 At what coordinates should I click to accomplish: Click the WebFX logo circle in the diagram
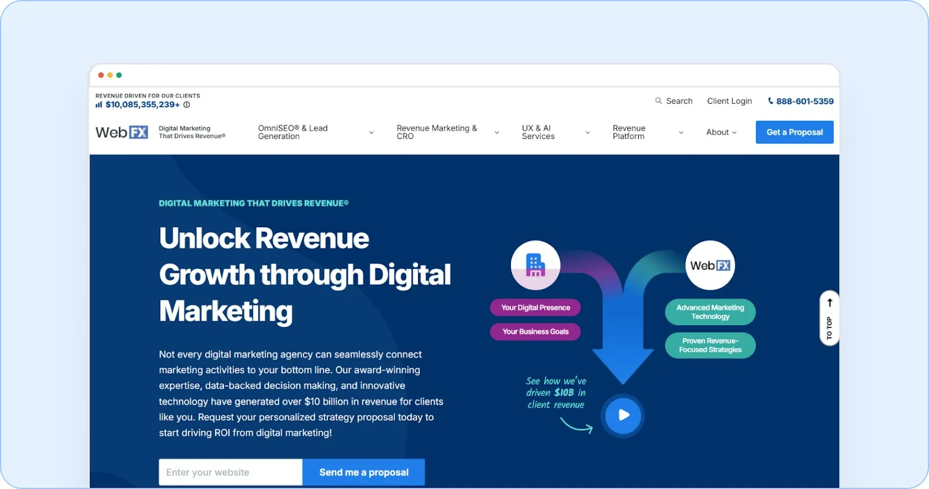[710, 265]
